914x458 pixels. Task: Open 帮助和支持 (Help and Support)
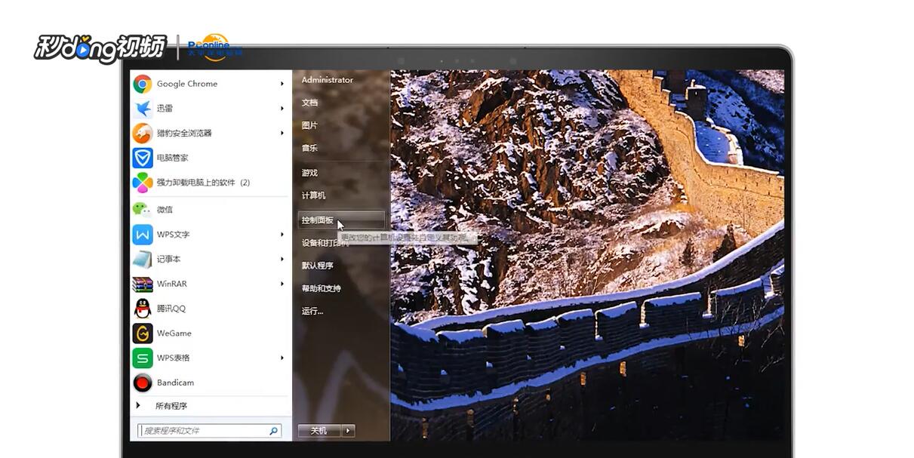click(x=321, y=288)
